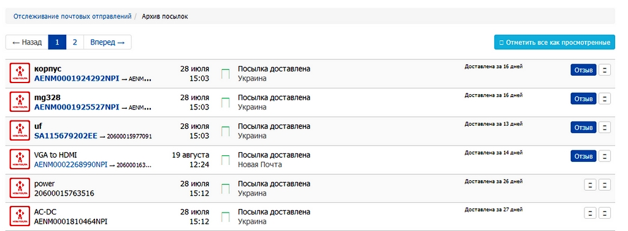The image size is (628, 231).
Task: Click the Nova Poshta logo for корпус parcel
Action: coord(20,73)
